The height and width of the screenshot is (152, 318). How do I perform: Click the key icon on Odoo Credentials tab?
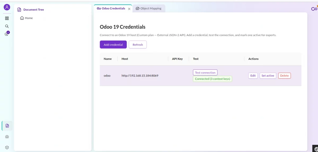[x=99, y=8]
